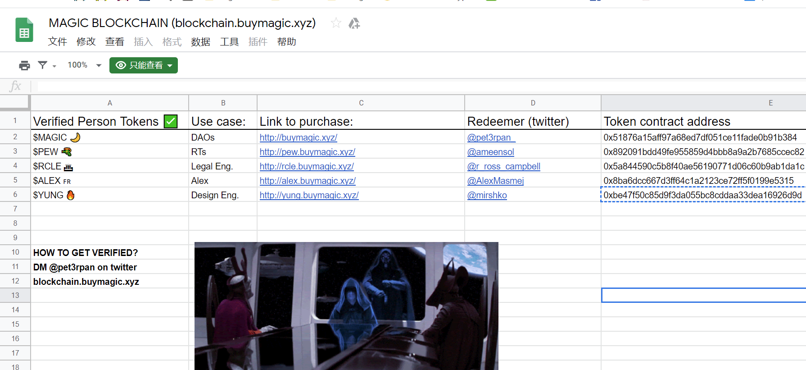Image resolution: width=806 pixels, height=370 pixels.
Task: Select row 6 header
Action: [15, 195]
